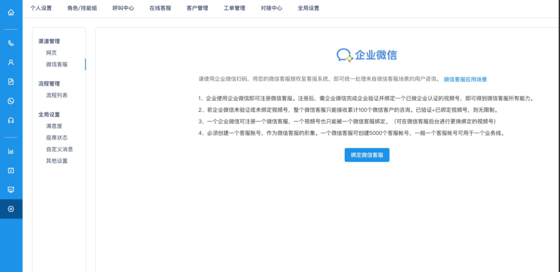Switch to 对接中心 tab
The height and width of the screenshot is (272, 560).
click(271, 8)
